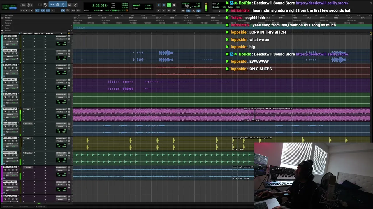Image resolution: width=373 pixels, height=209 pixels.
Task: Select the Mel Track Out track name
Action: tap(10, 167)
